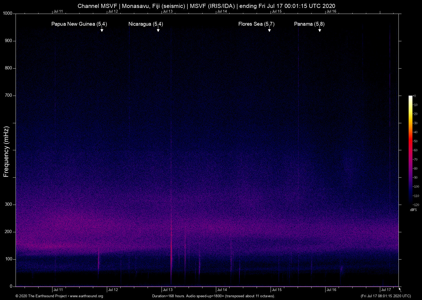Image resolution: width=422 pixels, height=300 pixels.
Task: Click the Fri Jul 17 UTC timestamp text
Action: (x=386, y=296)
